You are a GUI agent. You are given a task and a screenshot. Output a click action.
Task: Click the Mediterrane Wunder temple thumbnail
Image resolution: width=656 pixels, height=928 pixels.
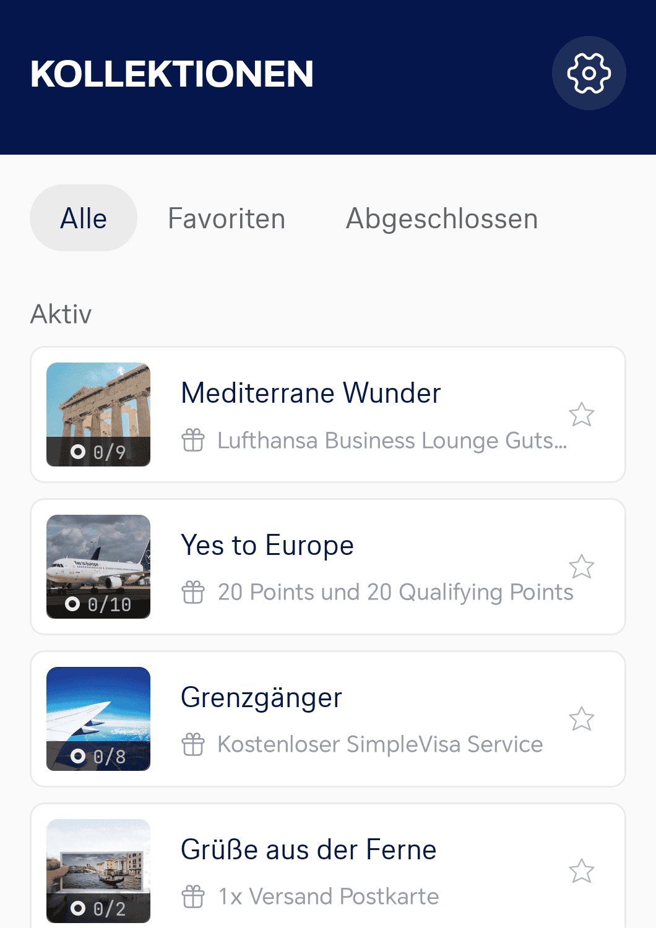[x=98, y=414]
